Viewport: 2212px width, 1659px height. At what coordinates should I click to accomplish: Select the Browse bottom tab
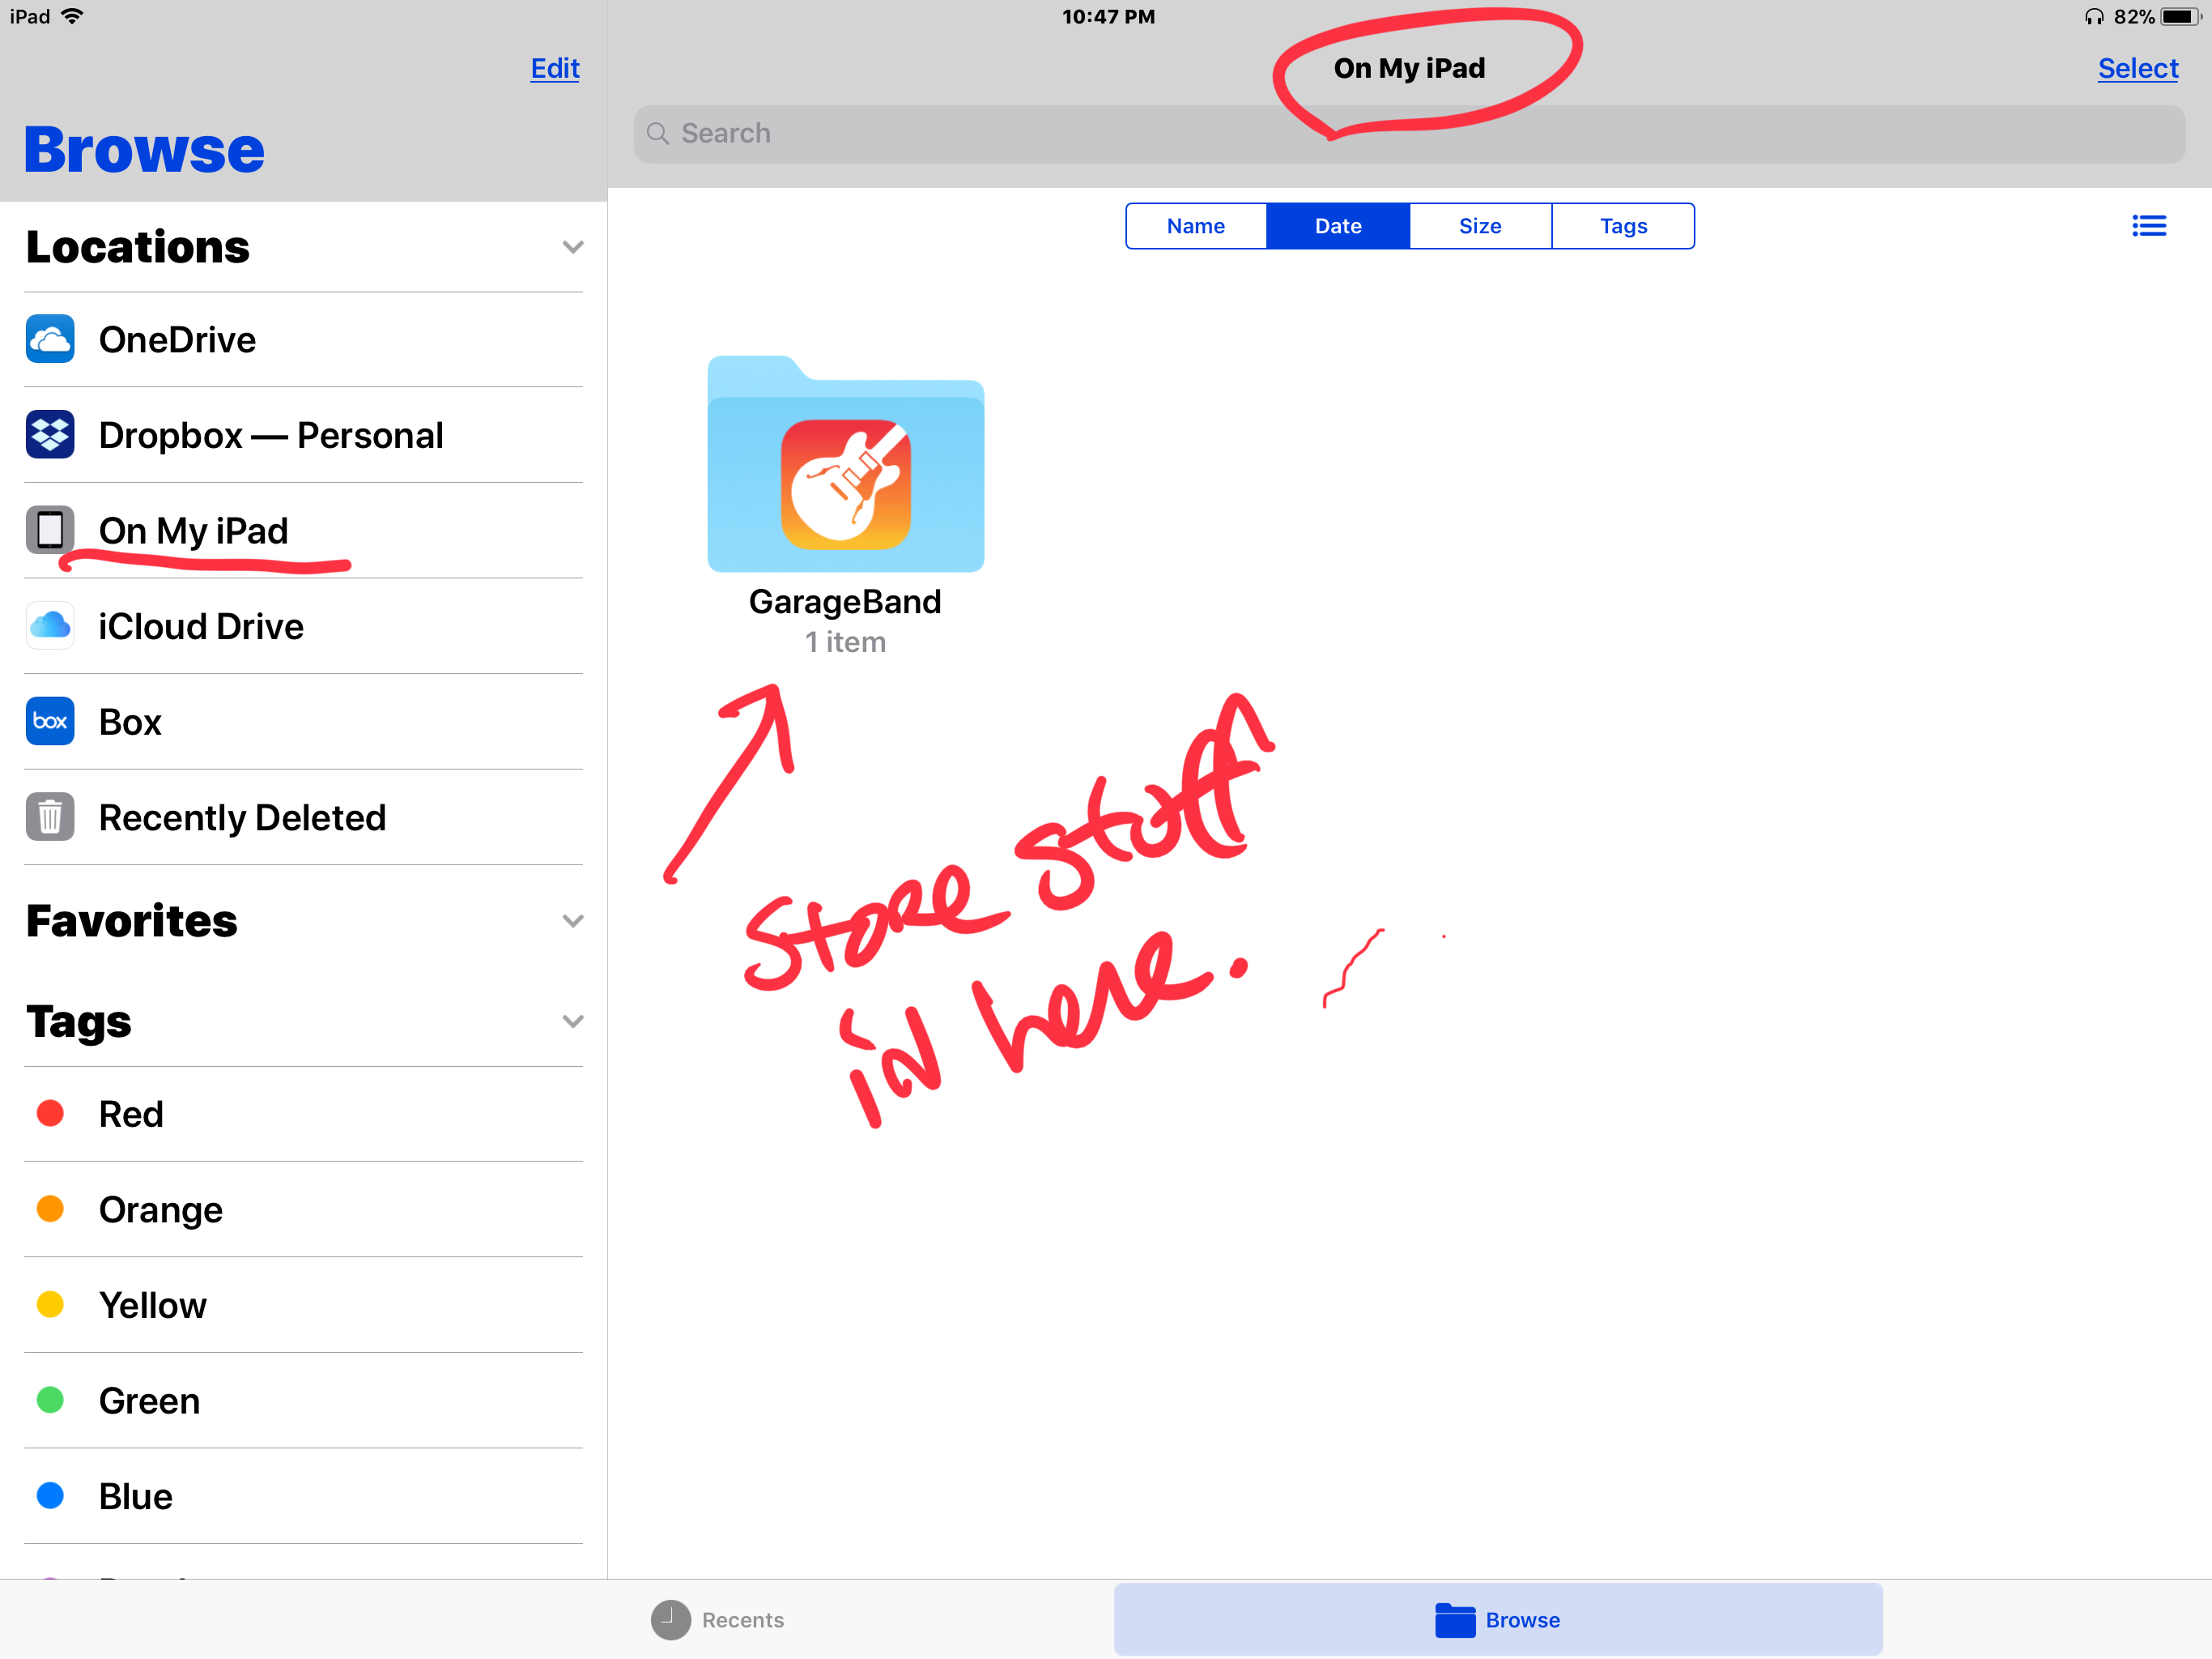1497,1619
